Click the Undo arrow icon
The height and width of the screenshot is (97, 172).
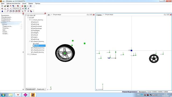pos(28,6)
